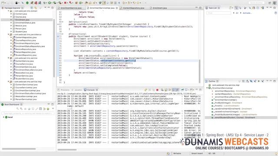Open the New wizard toolbar button

3,3
